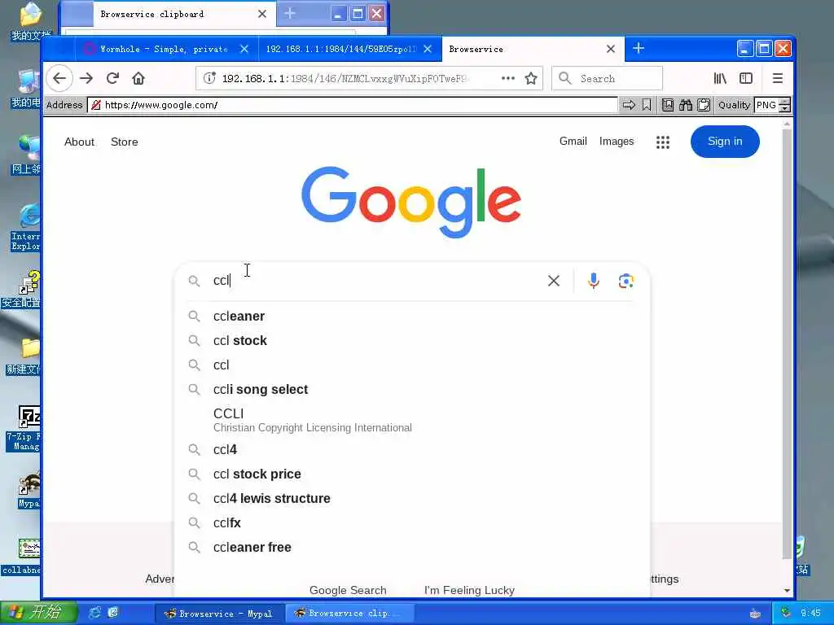The width and height of the screenshot is (834, 625).
Task: Click scrollbar down arrow on Google page
Action: [x=787, y=591]
